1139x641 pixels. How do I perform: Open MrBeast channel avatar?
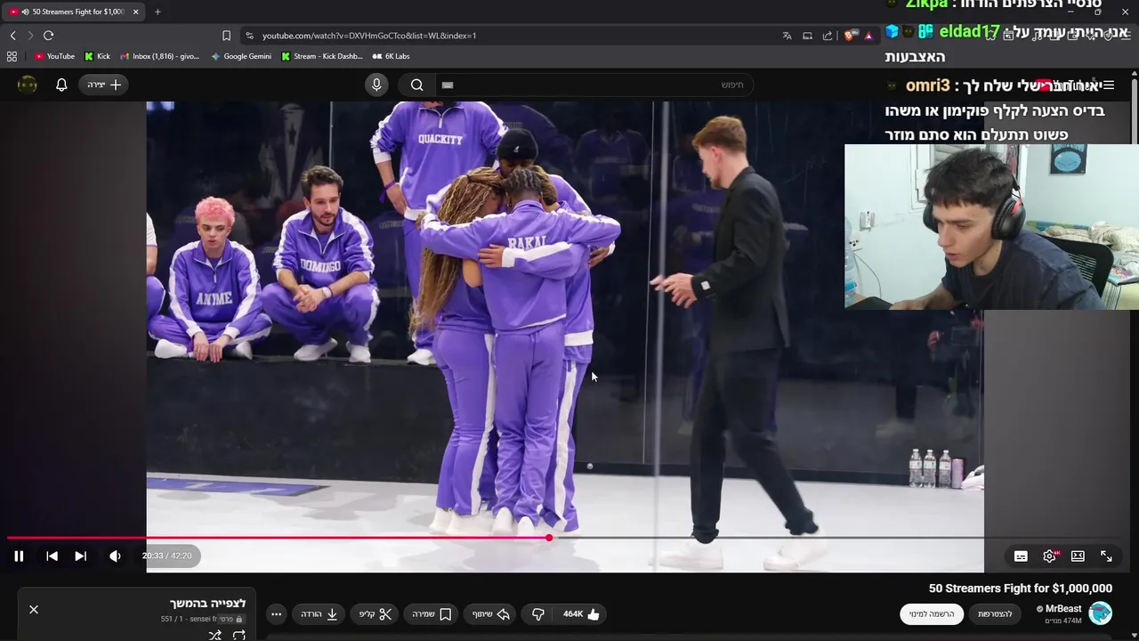pyautogui.click(x=1101, y=613)
